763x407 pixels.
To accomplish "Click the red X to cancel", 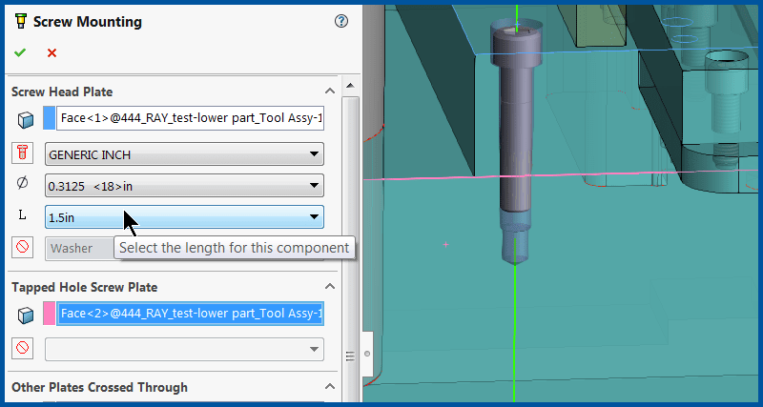I will (52, 53).
